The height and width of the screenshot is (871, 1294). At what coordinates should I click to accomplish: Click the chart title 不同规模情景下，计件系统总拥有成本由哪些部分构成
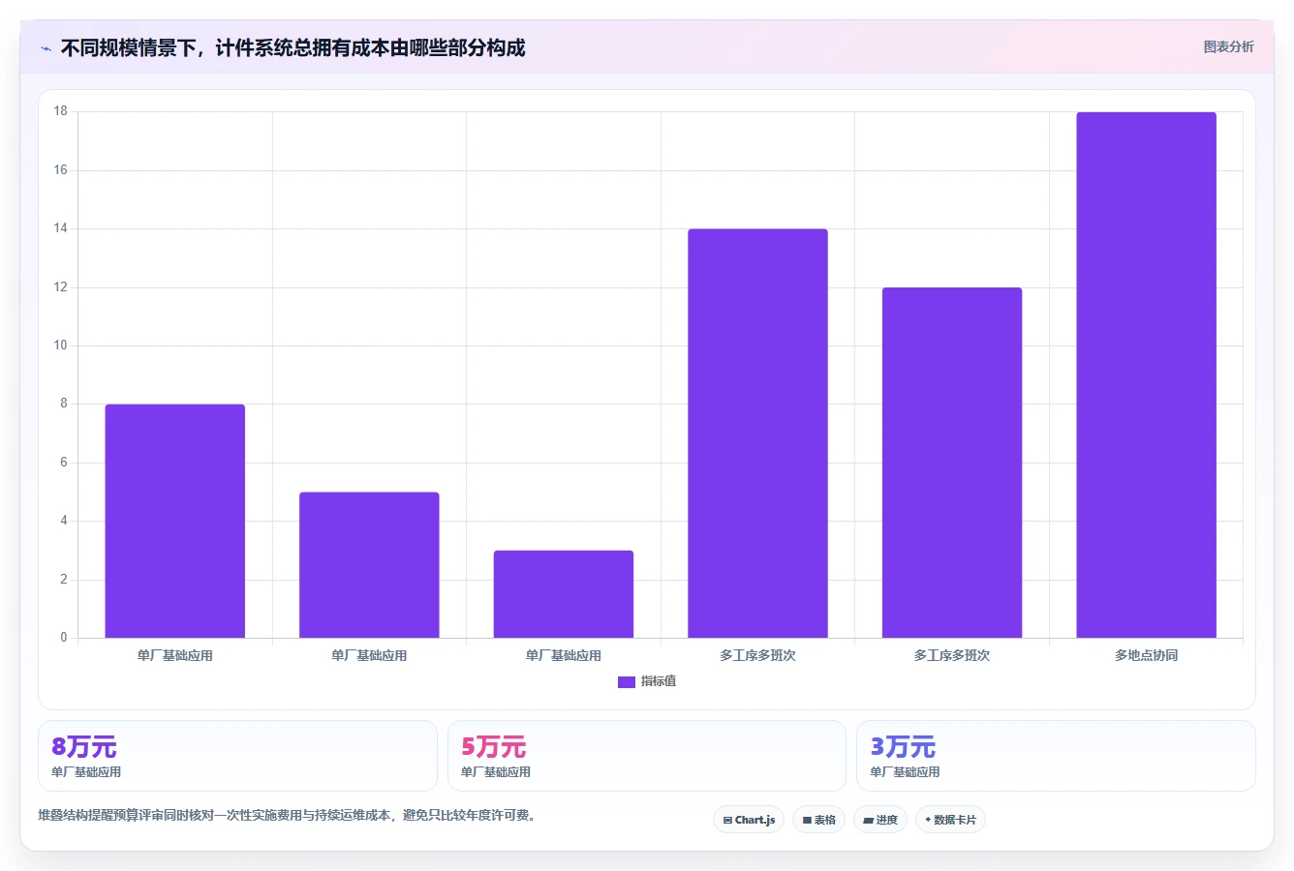pos(293,47)
